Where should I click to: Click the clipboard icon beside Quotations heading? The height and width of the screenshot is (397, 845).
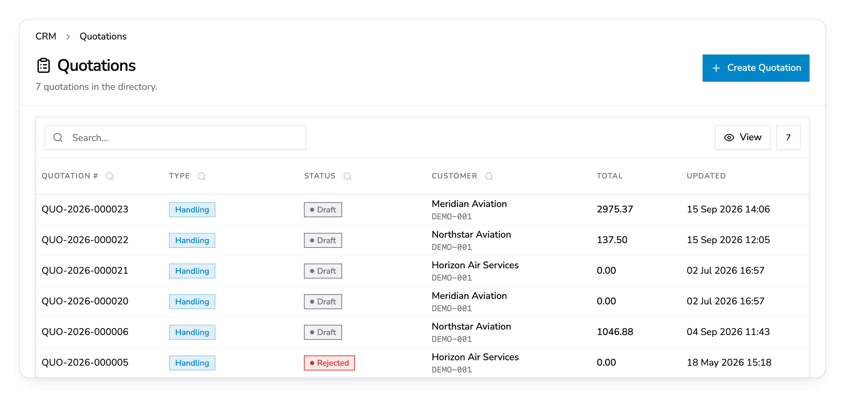pos(44,66)
